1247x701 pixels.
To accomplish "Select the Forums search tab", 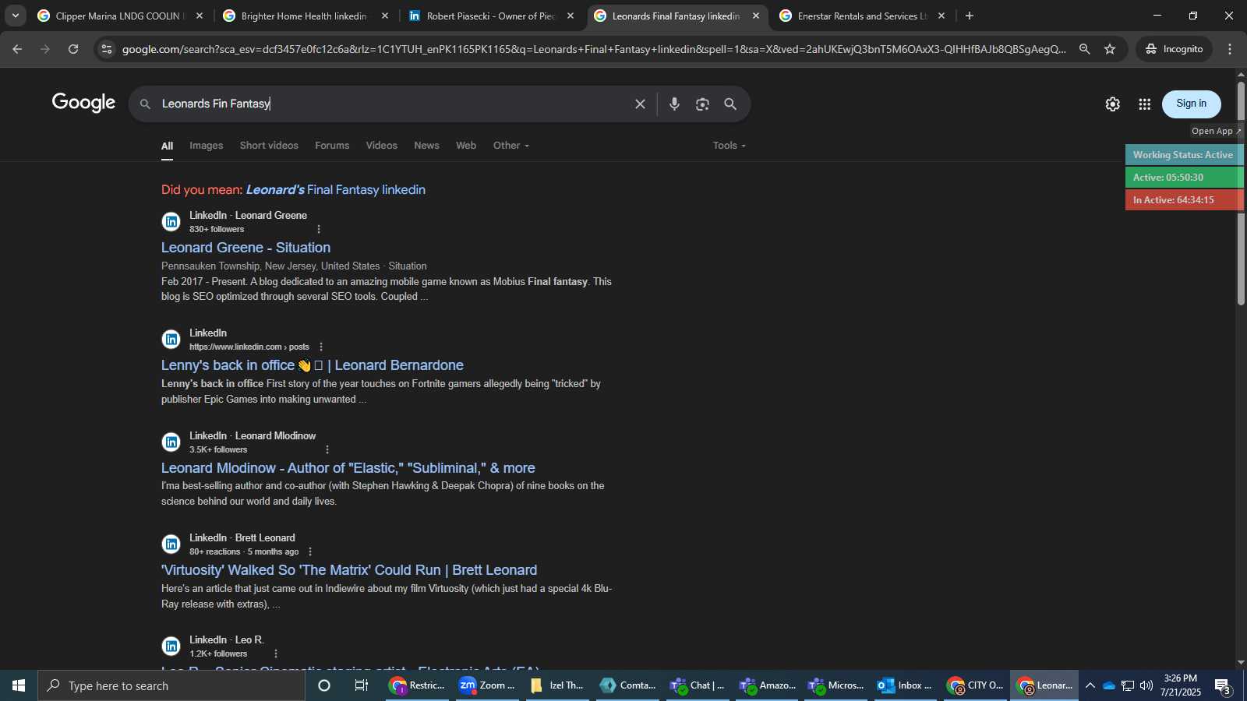I will tap(332, 146).
